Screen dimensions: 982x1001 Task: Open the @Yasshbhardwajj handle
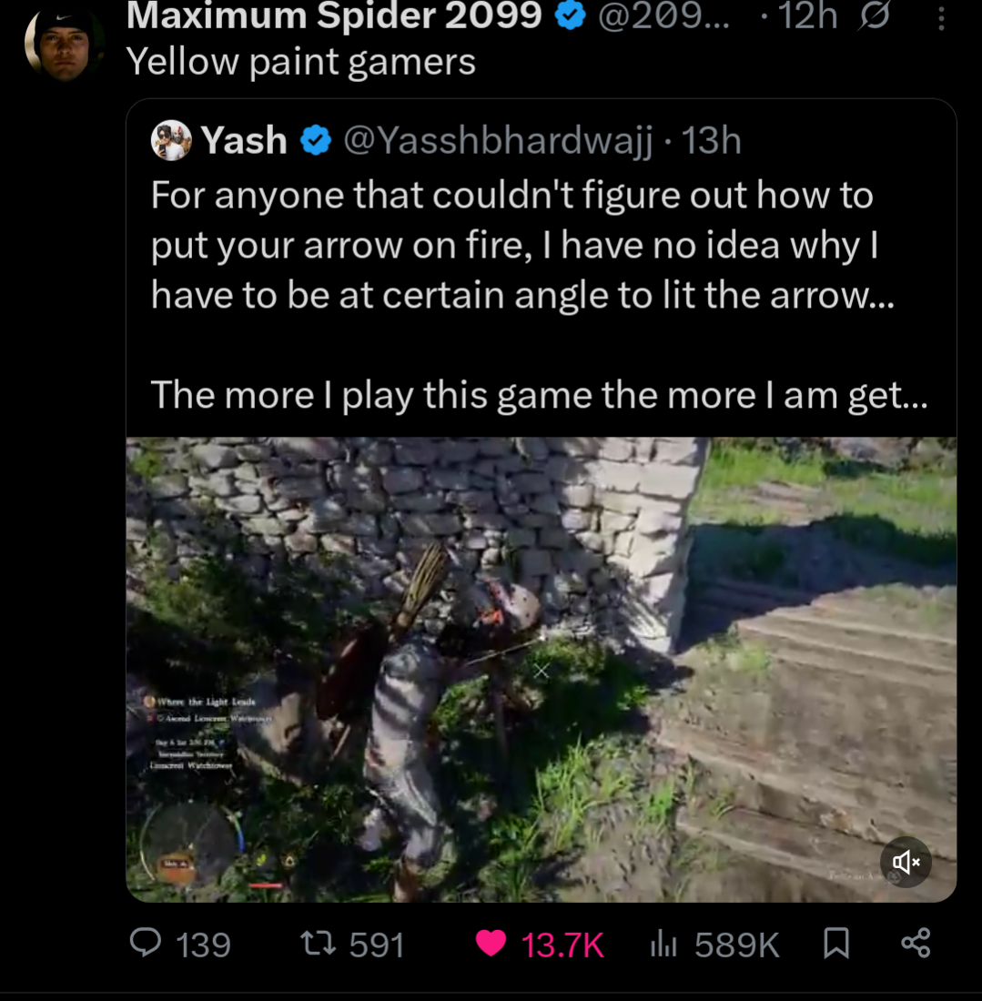(497, 141)
